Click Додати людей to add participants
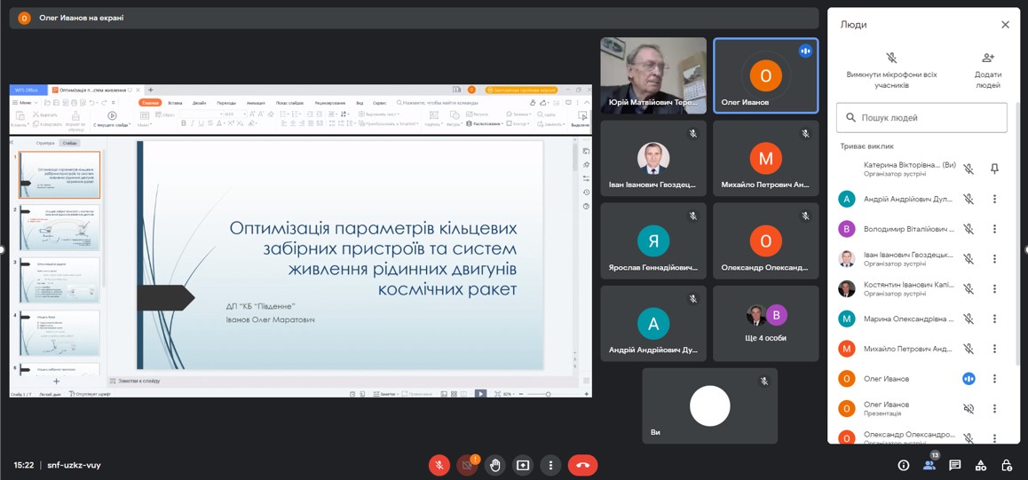 (987, 69)
